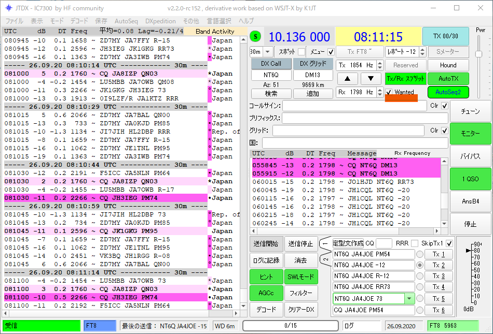This screenshot has height=334, width=493.
Task: Increase the Tx 1854 Hz spinner value
Action: [x=380, y=63]
